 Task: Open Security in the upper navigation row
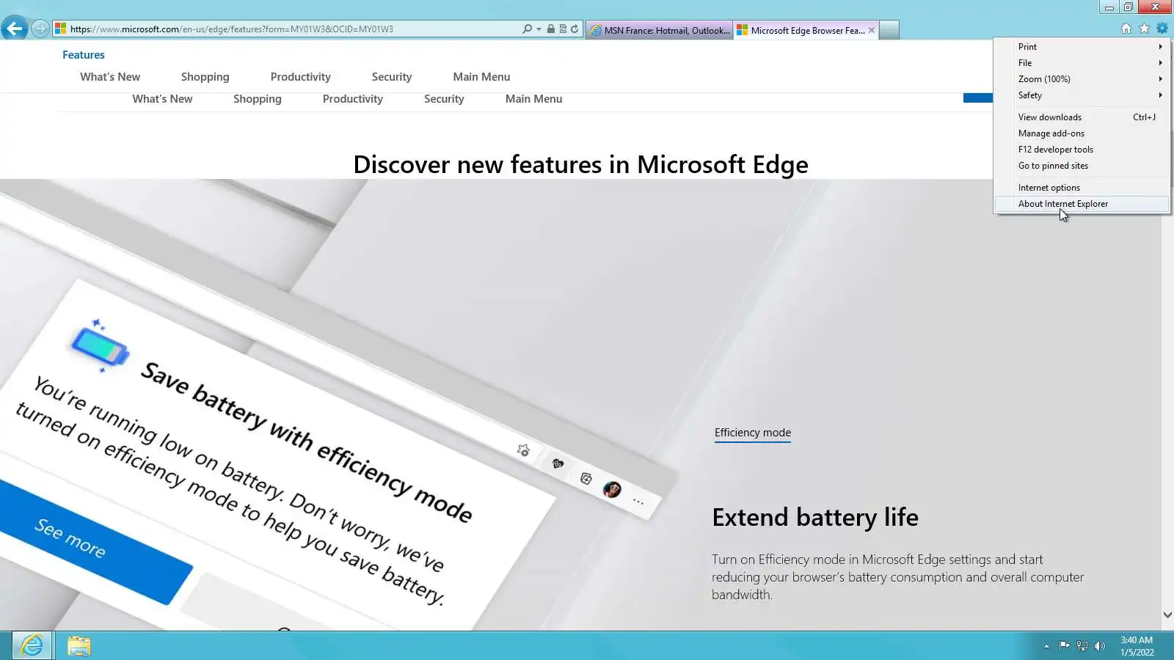(392, 77)
